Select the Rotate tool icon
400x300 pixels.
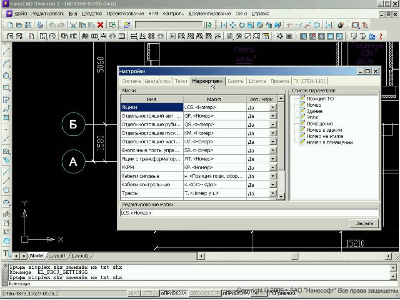pyautogui.click(x=242, y=25)
